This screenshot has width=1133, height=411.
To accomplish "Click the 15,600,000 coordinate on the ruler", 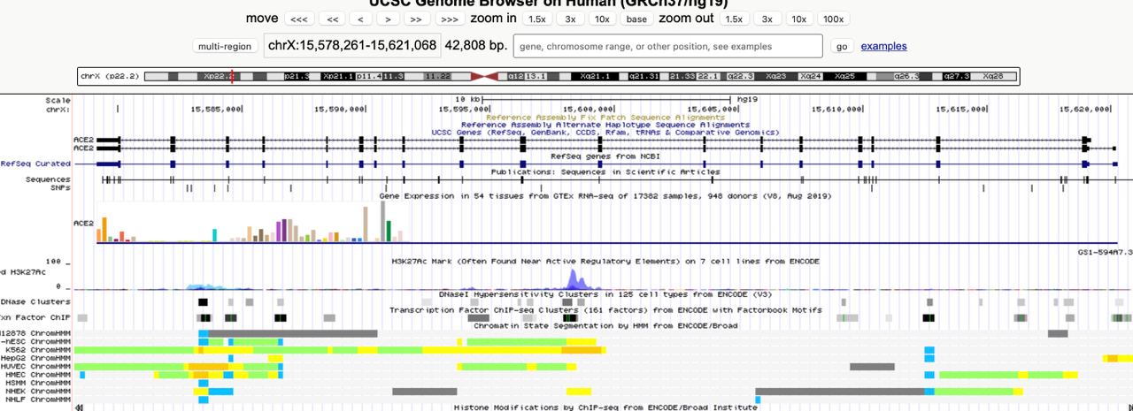I will coord(589,109).
